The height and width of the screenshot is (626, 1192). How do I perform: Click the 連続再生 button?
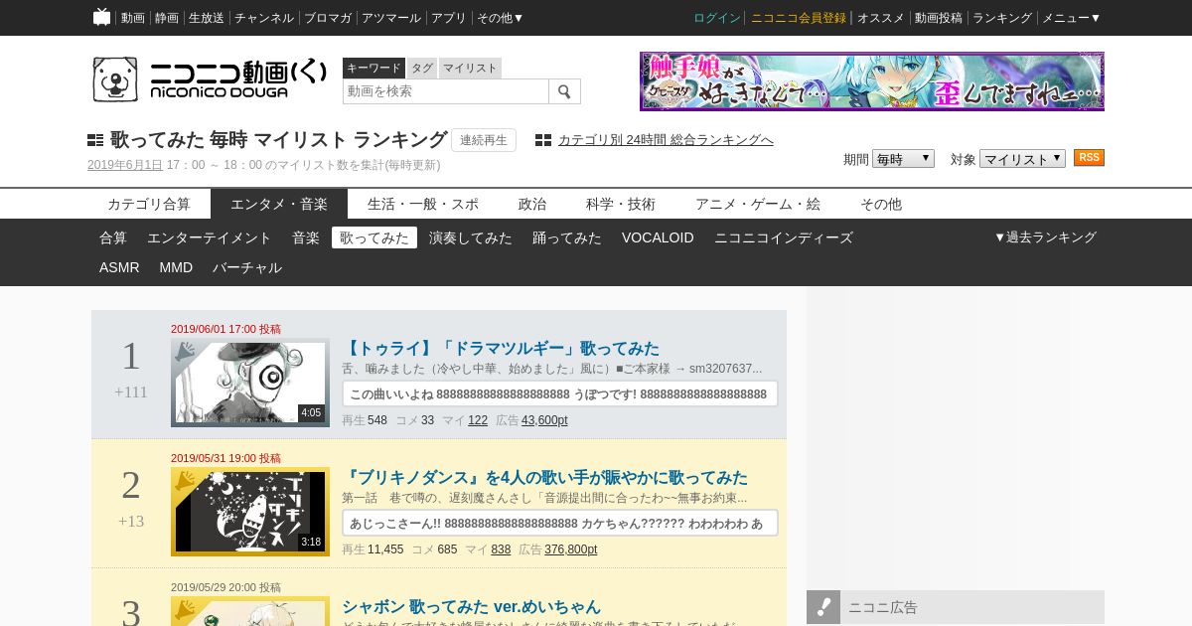point(484,140)
